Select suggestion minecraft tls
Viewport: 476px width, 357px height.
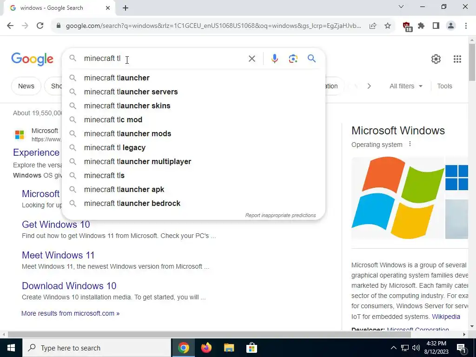click(x=193, y=175)
